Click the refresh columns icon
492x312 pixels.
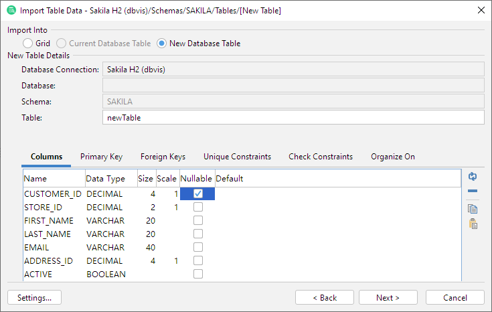pos(473,176)
